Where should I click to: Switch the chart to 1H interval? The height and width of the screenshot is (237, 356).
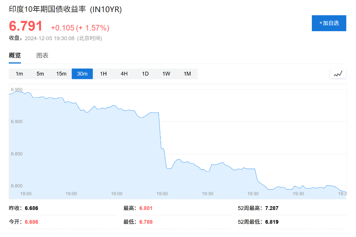pos(103,74)
